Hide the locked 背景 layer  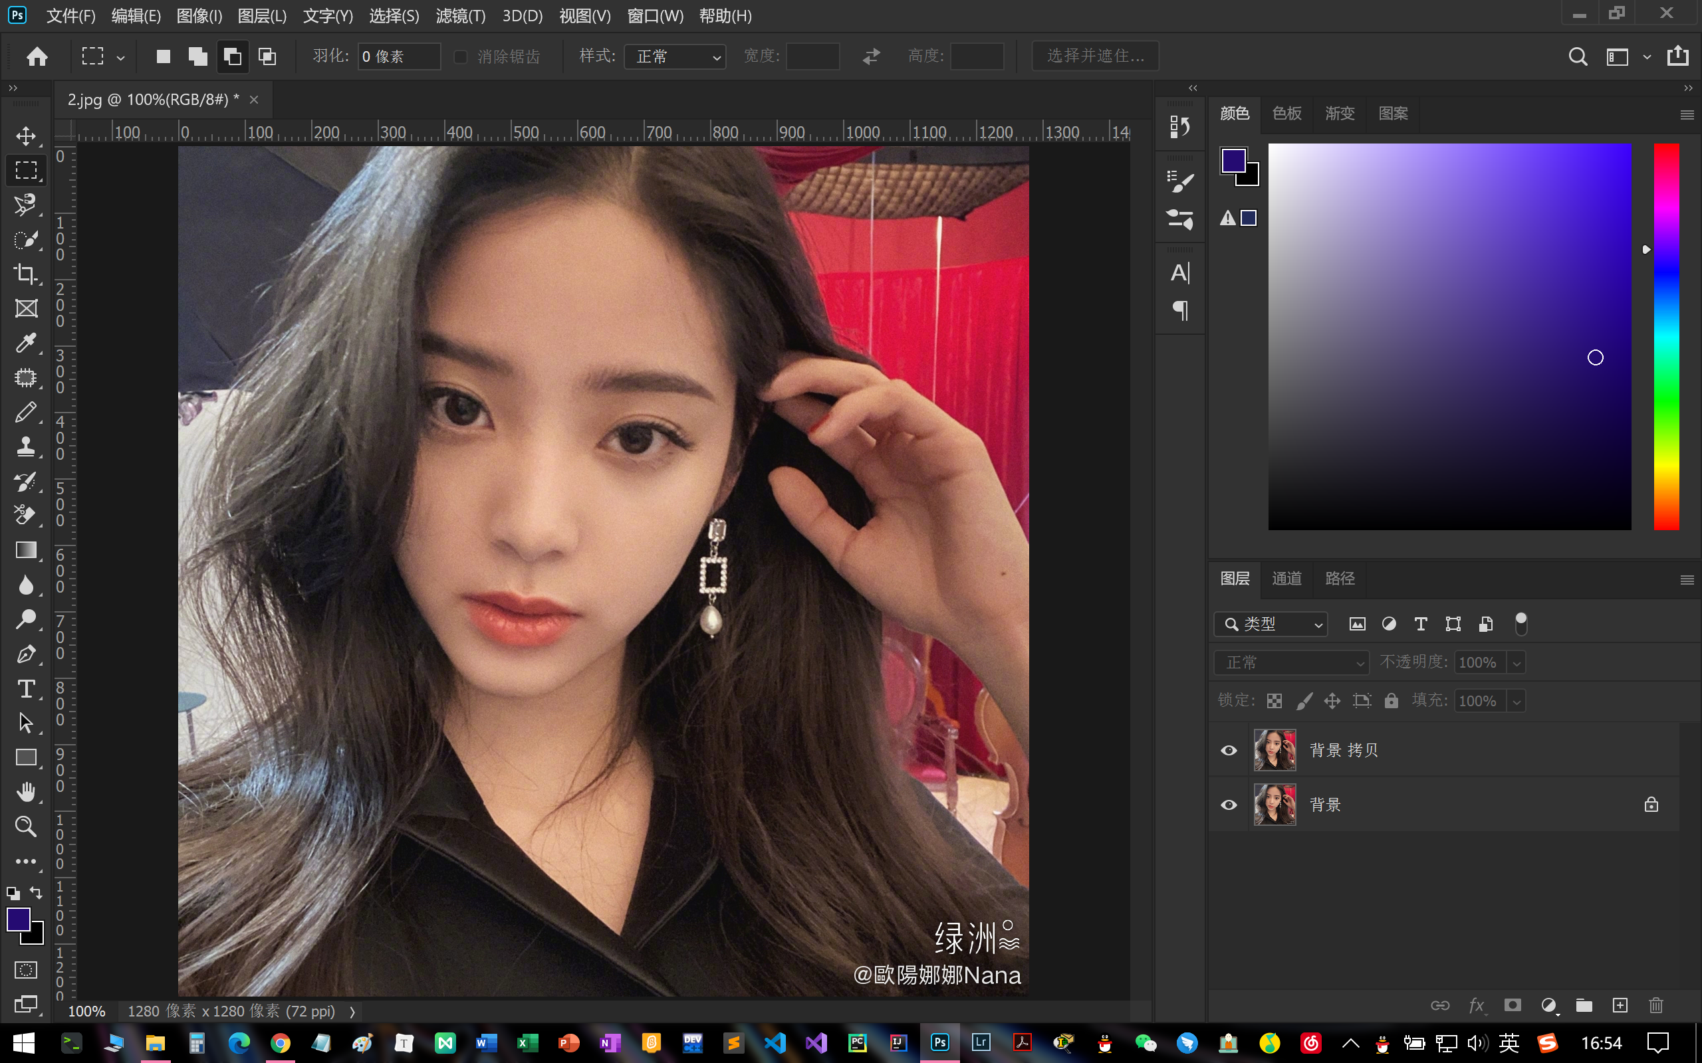pyautogui.click(x=1229, y=805)
